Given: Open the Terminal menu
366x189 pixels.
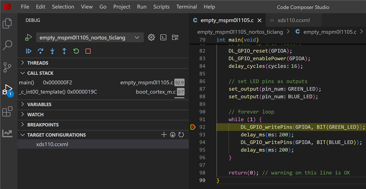Looking at the screenshot, I should pos(187,7).
